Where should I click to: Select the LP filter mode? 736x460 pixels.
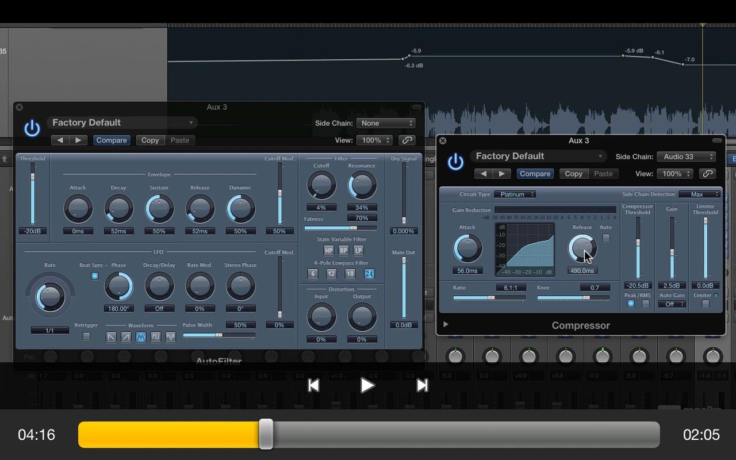358,251
